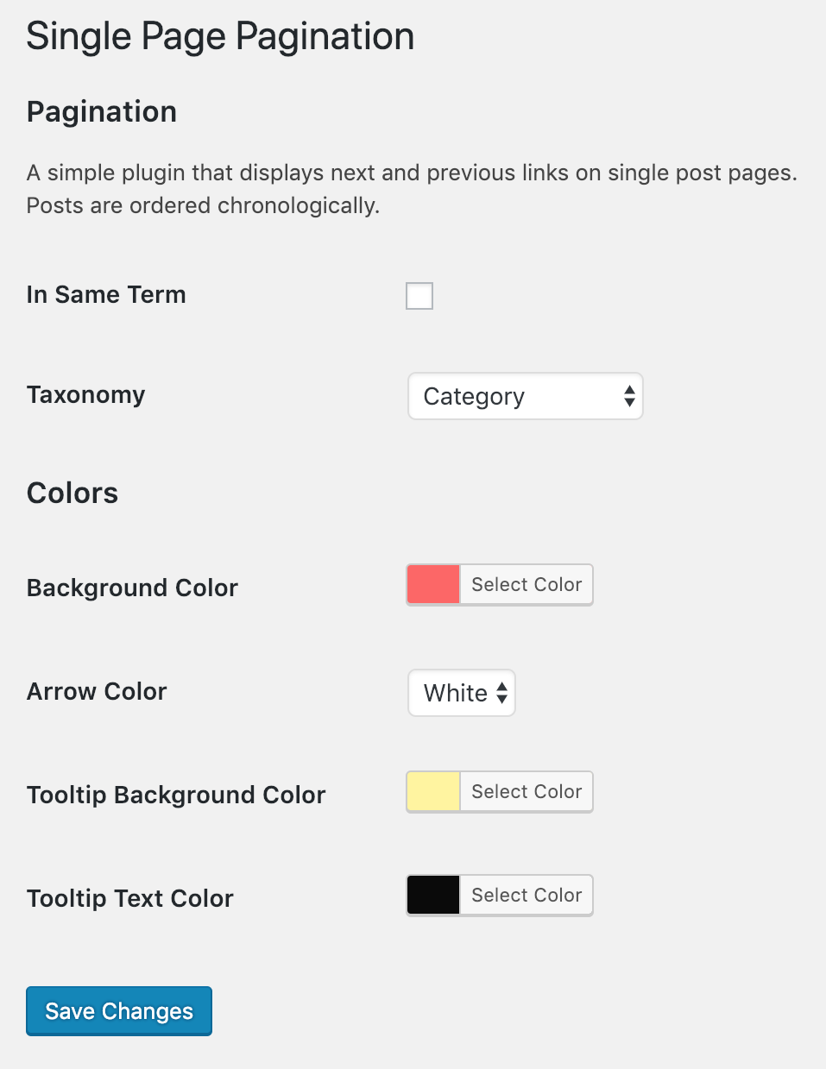
Task: Click the Single Page Pagination page title
Action: click(x=220, y=37)
